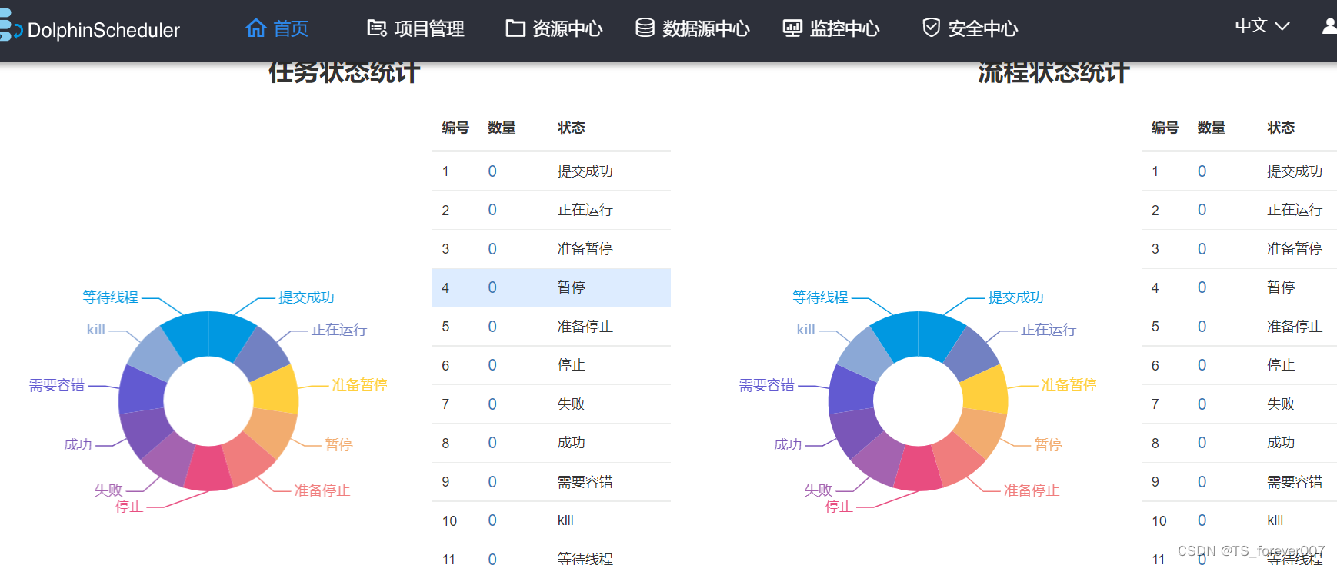The height and width of the screenshot is (565, 1337).
Task: Open the 安全中心 menu
Action: click(x=970, y=28)
